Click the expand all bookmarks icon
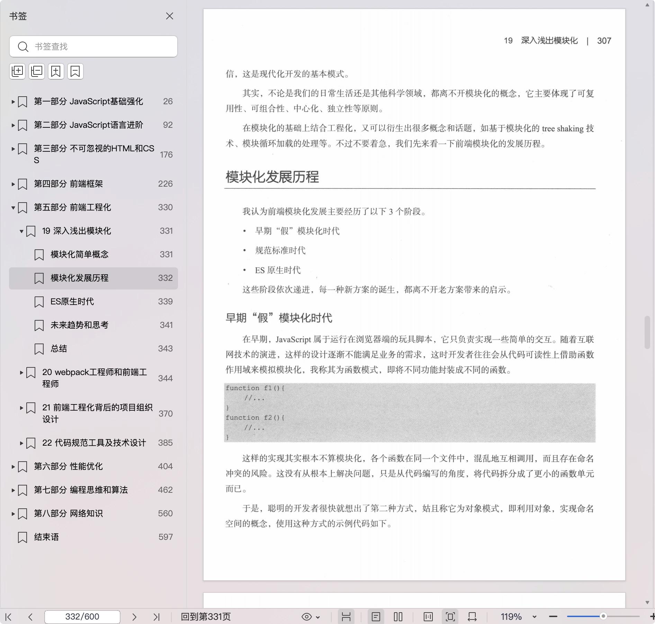Screen dimensions: 655x624 pos(17,71)
